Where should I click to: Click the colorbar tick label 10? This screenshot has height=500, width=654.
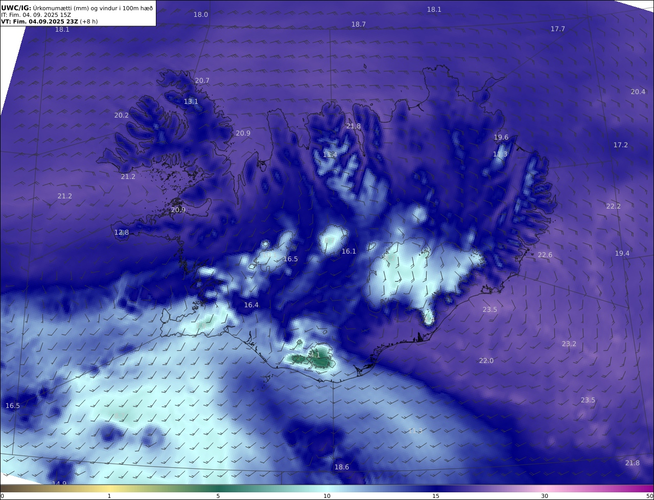327,496
